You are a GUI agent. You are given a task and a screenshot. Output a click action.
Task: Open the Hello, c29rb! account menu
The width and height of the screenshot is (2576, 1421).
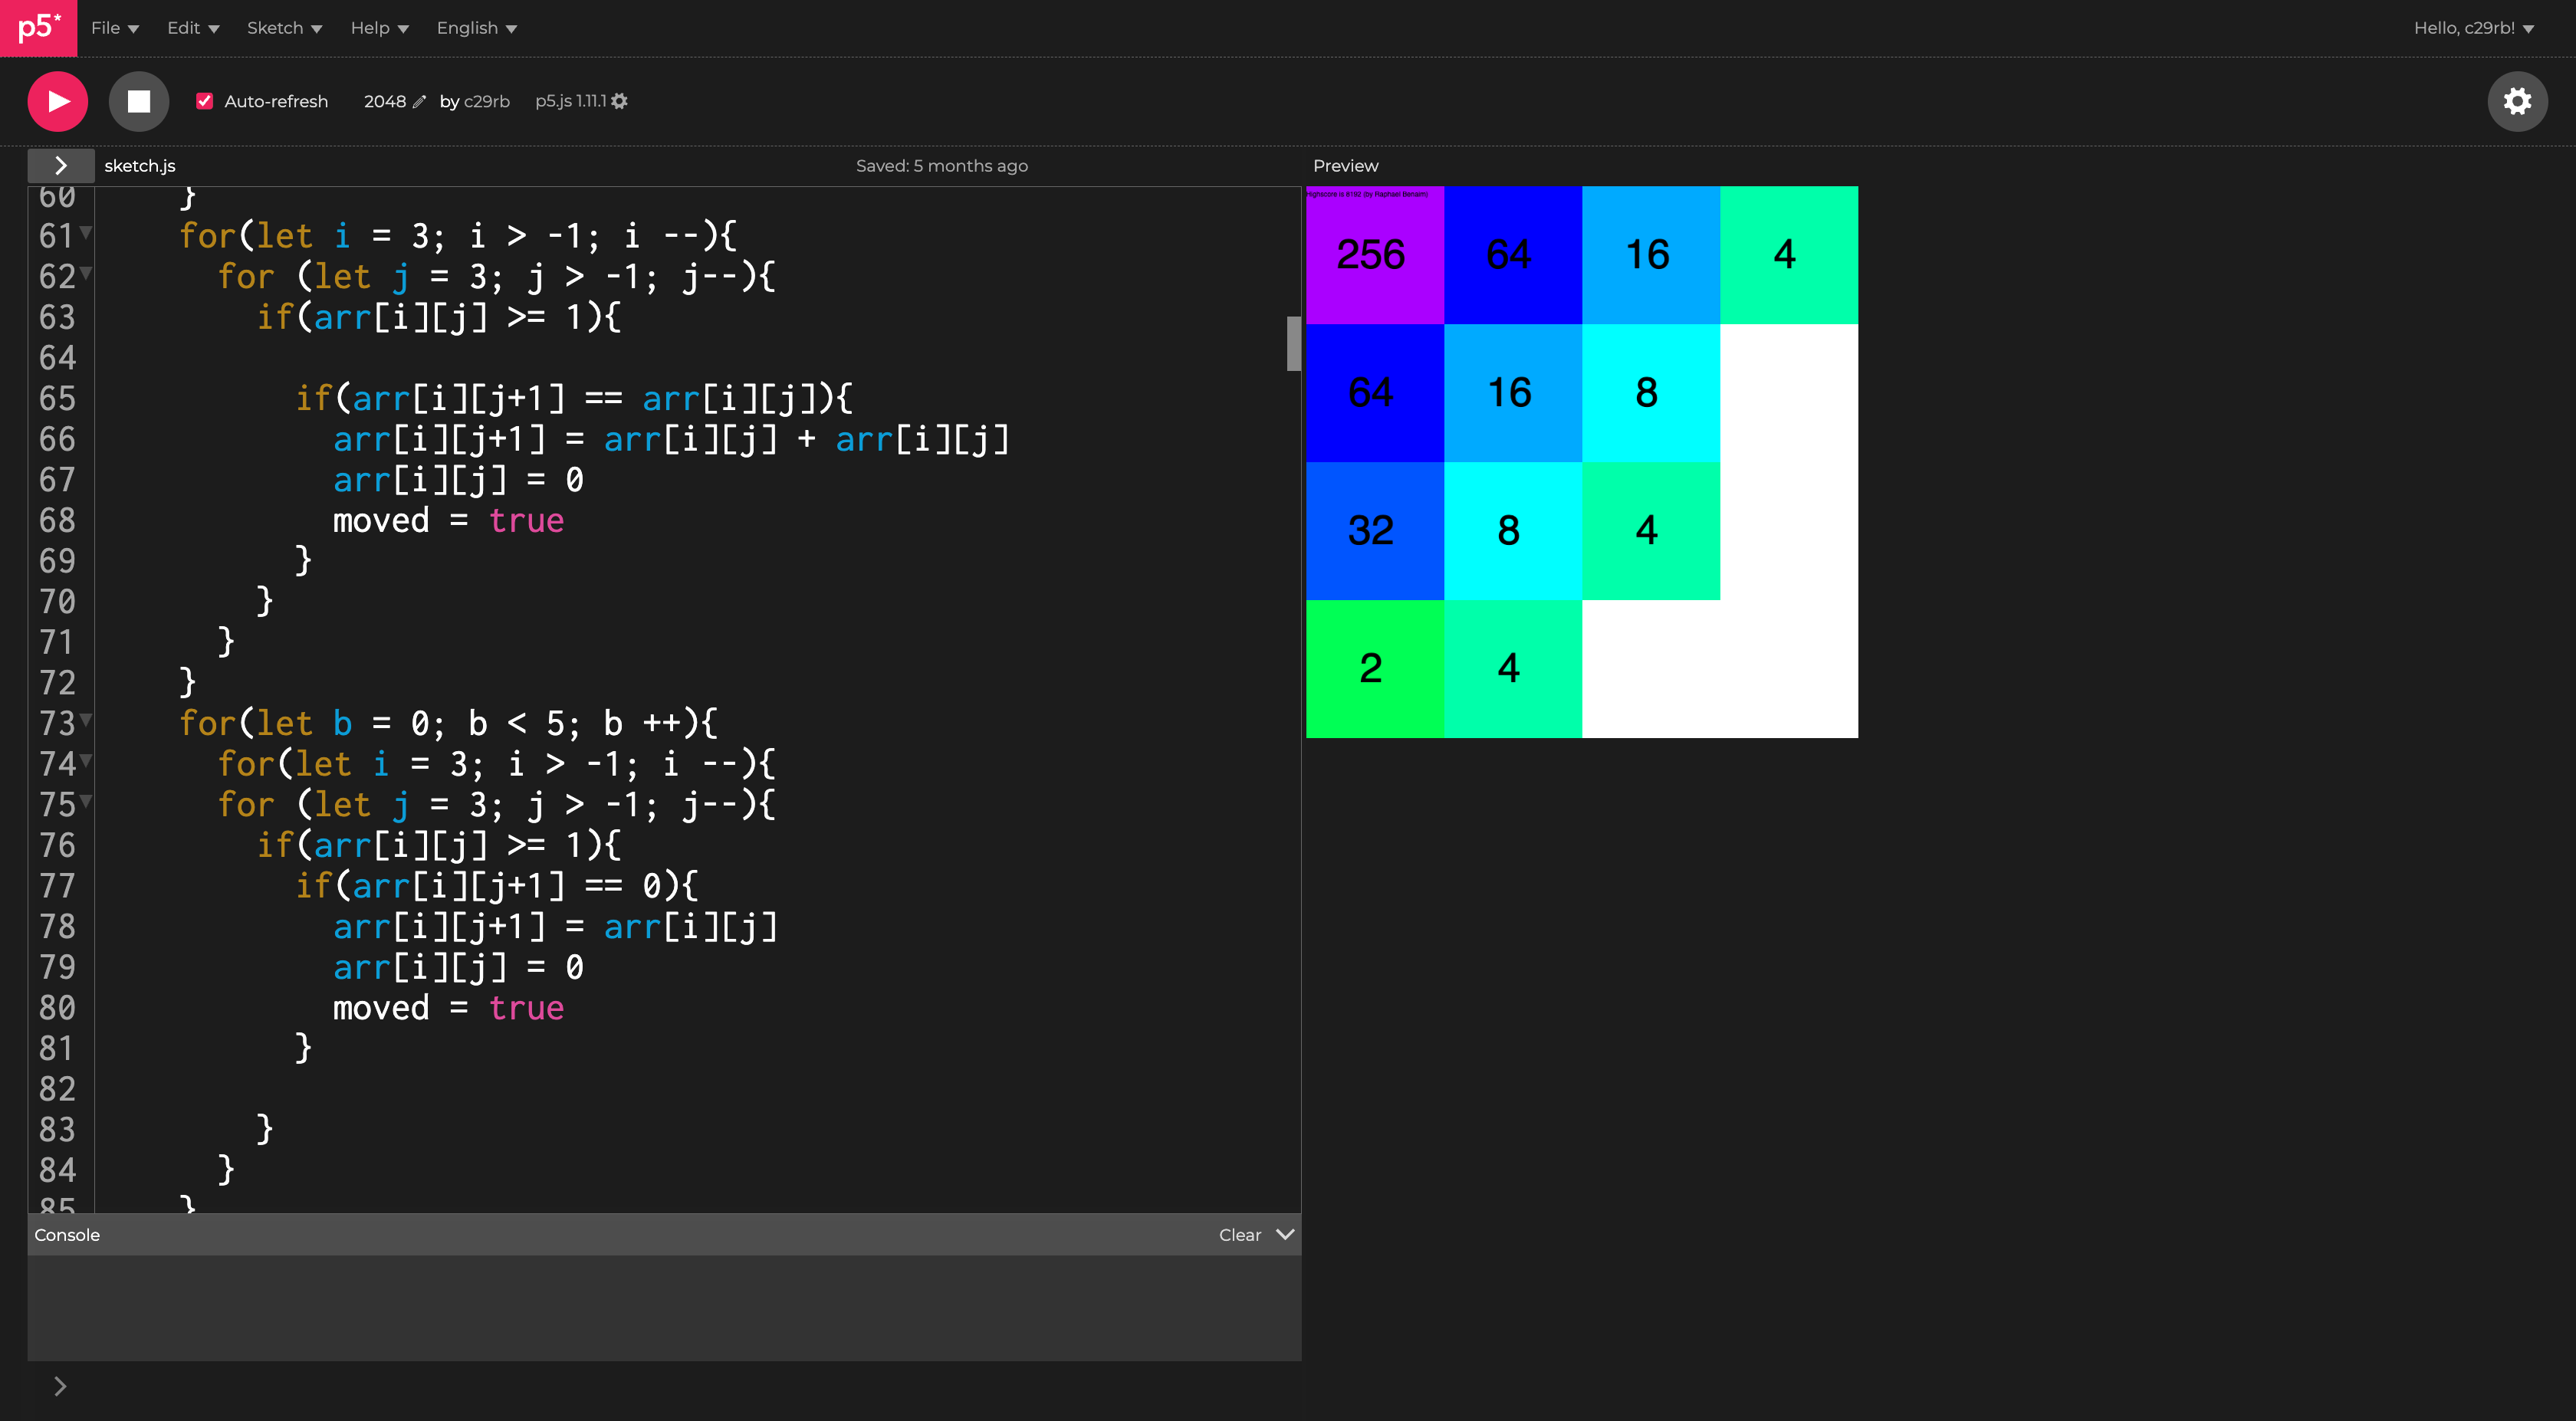pyautogui.click(x=2473, y=28)
